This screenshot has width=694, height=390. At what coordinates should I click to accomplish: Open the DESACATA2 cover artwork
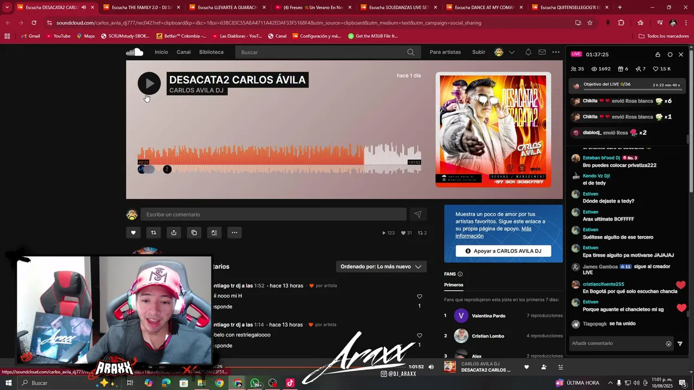[x=493, y=129]
